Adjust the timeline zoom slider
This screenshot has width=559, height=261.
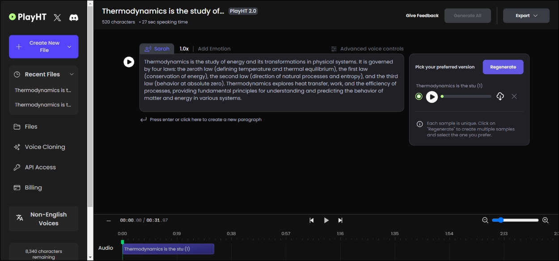point(500,220)
